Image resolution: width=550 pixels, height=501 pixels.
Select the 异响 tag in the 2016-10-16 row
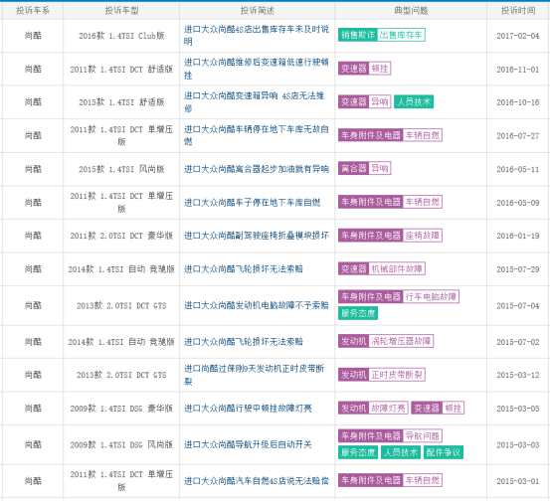pyautogui.click(x=380, y=101)
